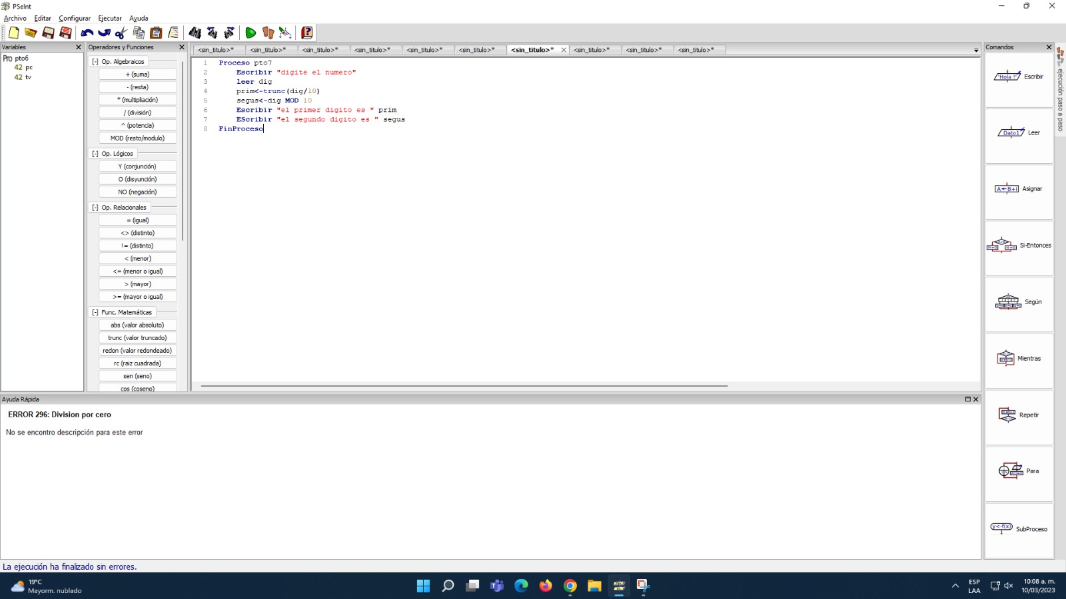1066x599 pixels.
Task: Start step-by-step execution with the footprints icon
Action: (268, 33)
